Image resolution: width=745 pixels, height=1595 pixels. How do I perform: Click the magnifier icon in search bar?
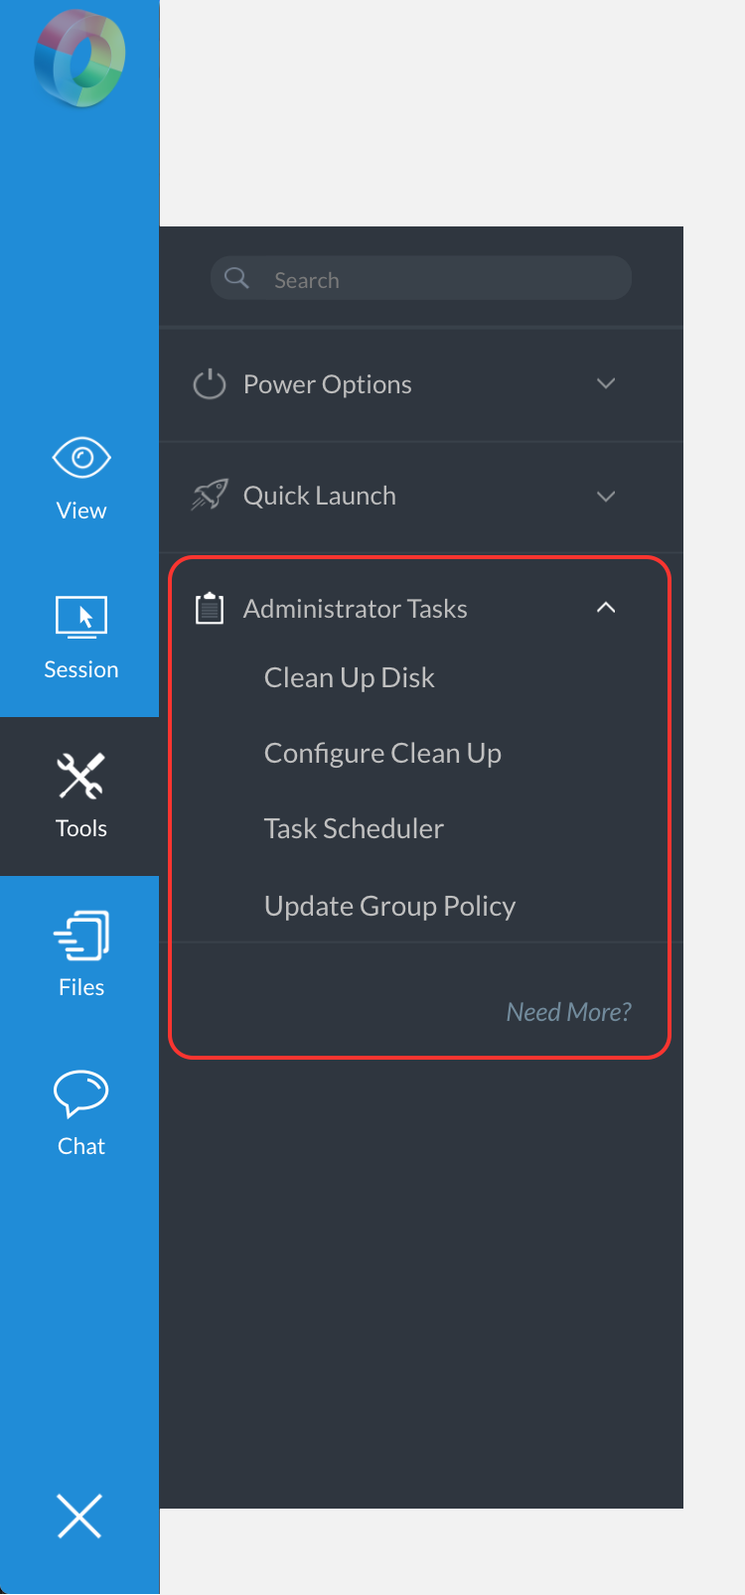(236, 278)
